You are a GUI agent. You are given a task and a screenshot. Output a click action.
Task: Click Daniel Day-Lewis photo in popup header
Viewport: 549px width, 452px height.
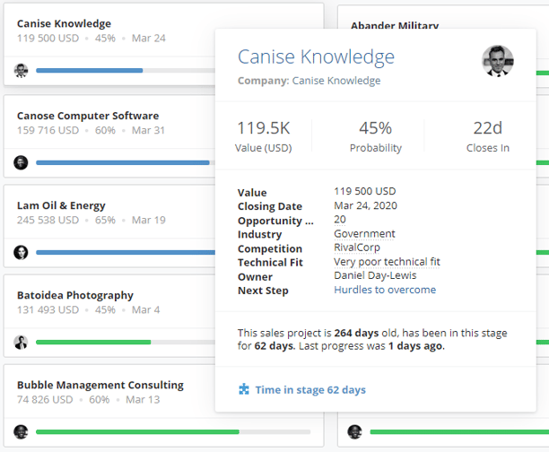[x=499, y=62]
